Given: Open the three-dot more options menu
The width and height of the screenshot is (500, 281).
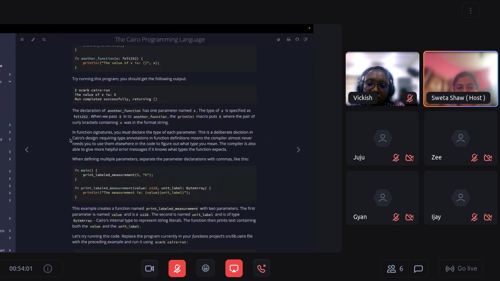Looking at the screenshot, I should (471, 10).
